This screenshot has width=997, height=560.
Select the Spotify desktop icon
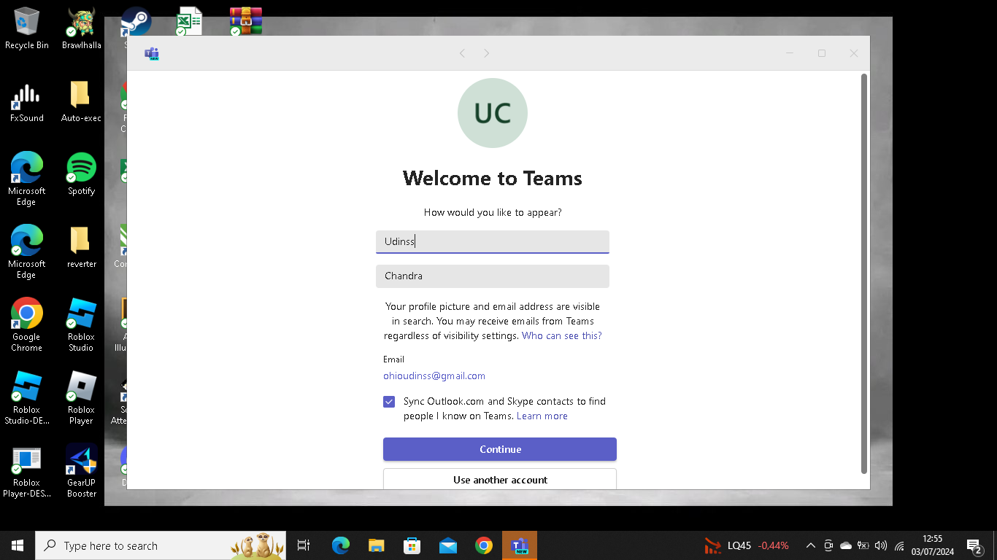tap(82, 174)
